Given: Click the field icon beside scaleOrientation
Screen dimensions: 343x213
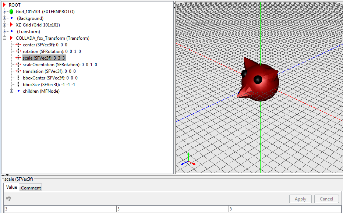Looking at the screenshot, I should [x=18, y=64].
